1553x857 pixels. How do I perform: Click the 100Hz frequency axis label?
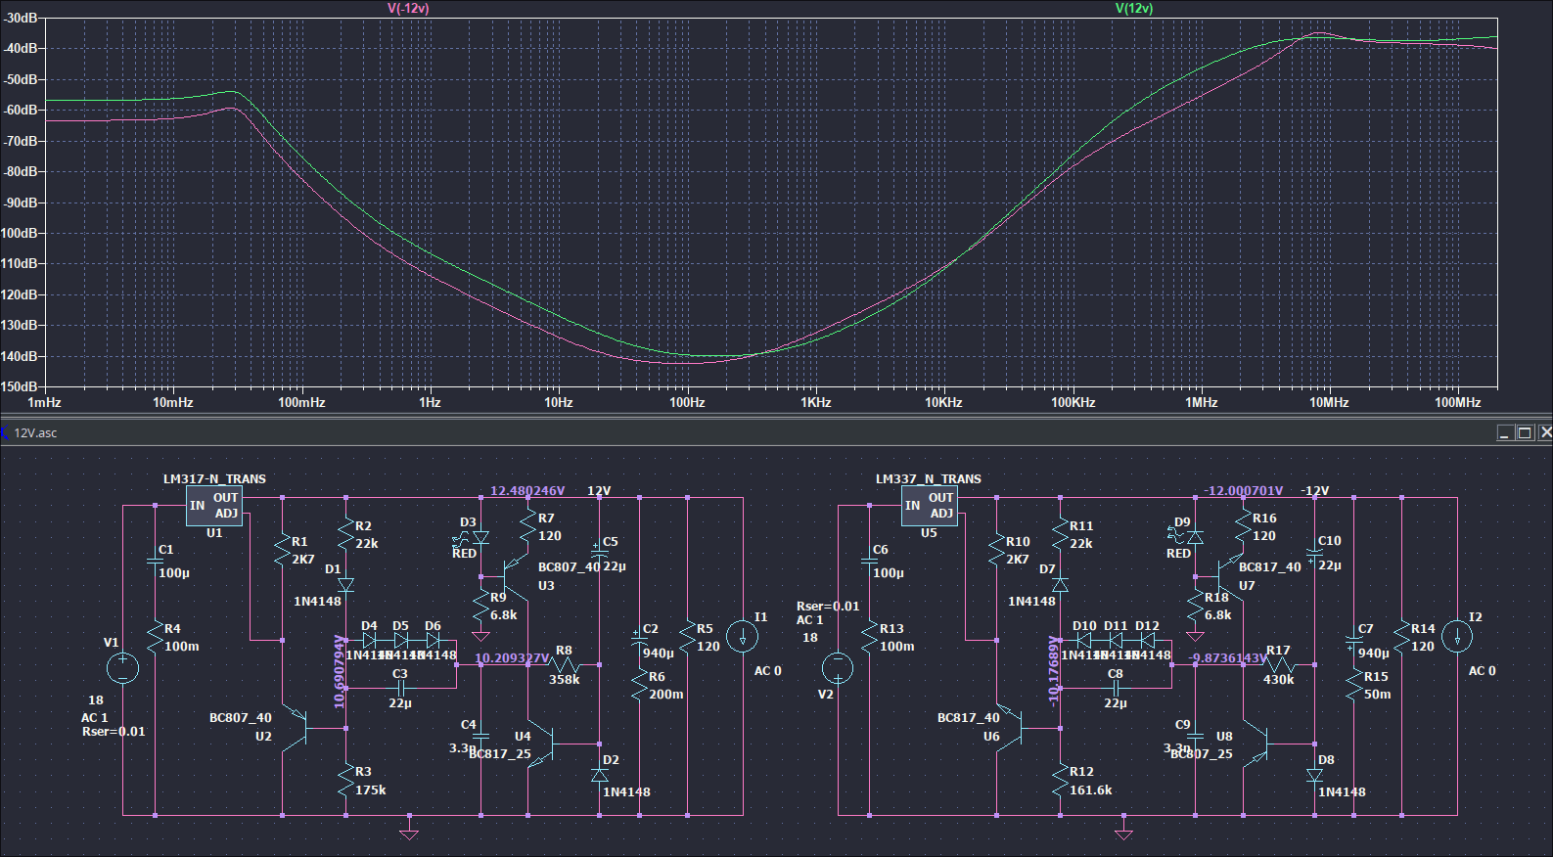[x=687, y=402]
